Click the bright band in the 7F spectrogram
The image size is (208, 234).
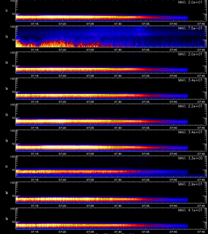(102, 172)
